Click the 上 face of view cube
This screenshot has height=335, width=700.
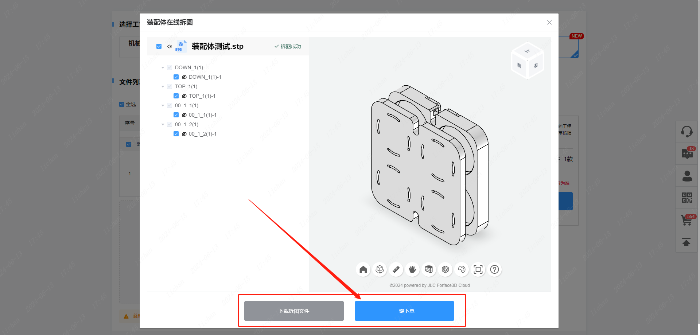(x=527, y=51)
